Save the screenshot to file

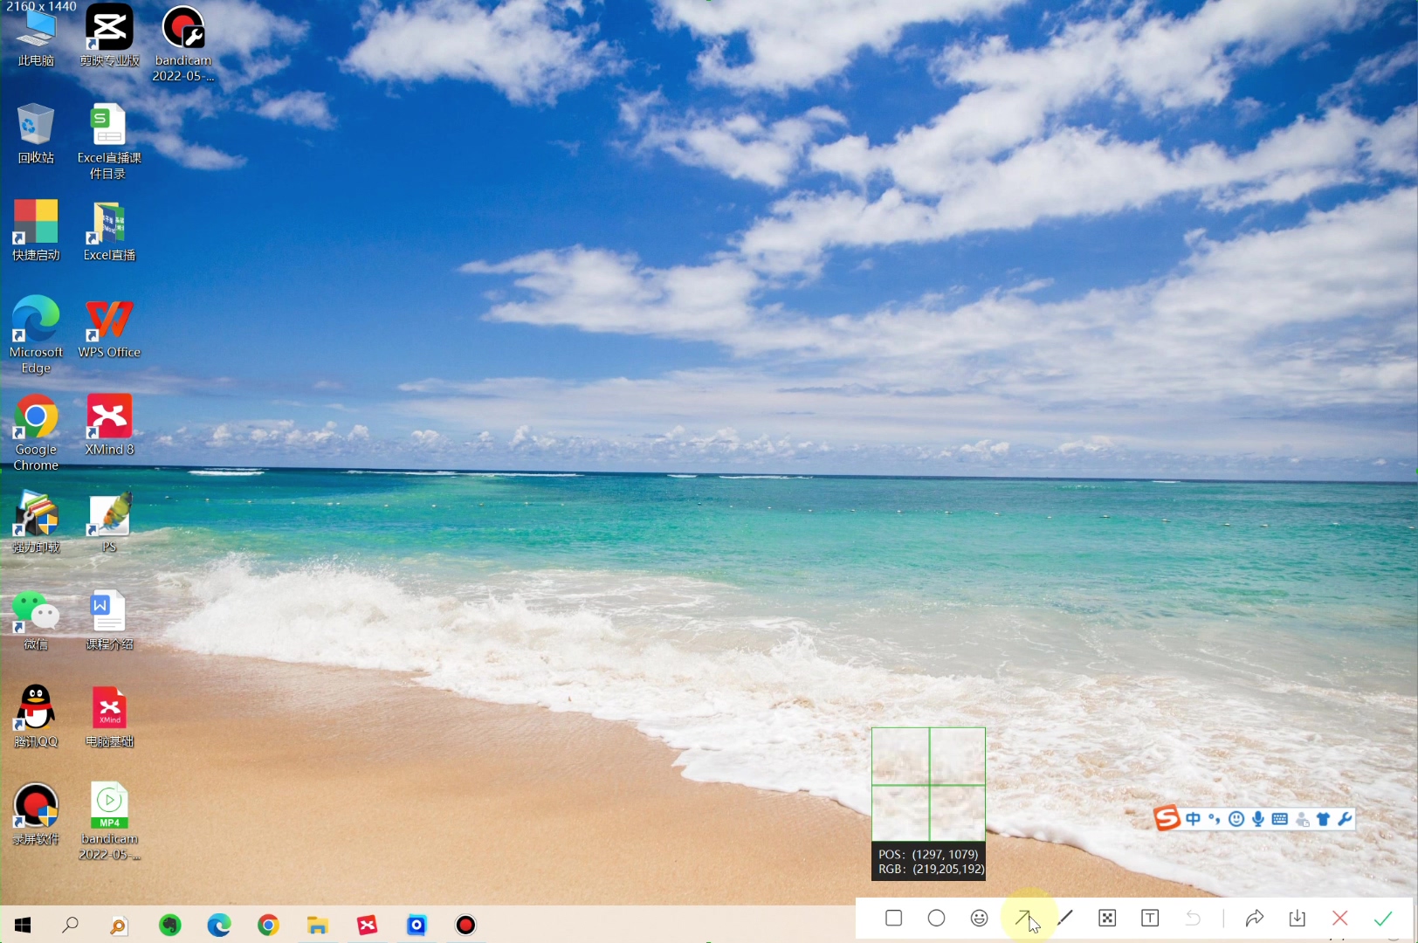pos(1298,918)
